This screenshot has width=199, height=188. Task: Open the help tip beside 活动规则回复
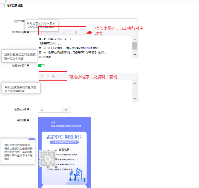coord(28,32)
